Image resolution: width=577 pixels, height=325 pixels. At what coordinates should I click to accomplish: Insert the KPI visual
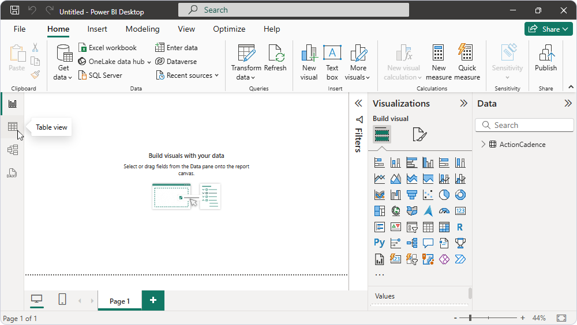click(396, 227)
